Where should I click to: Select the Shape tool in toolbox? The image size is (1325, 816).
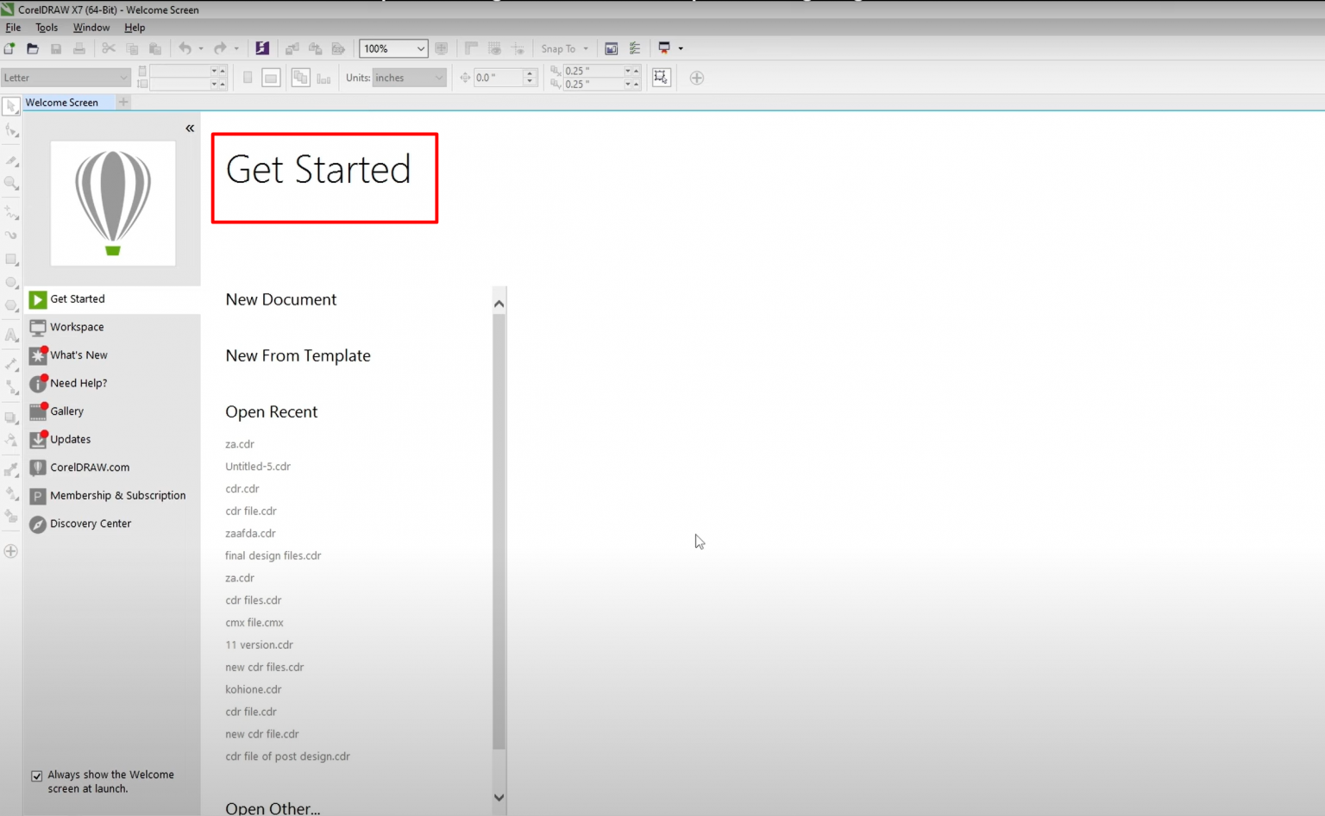11,130
